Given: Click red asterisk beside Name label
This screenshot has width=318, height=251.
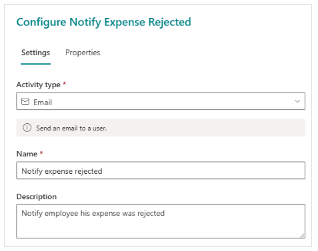Looking at the screenshot, I should [x=41, y=153].
